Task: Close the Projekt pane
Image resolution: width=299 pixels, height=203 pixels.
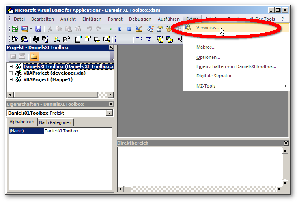Action: coord(111,47)
